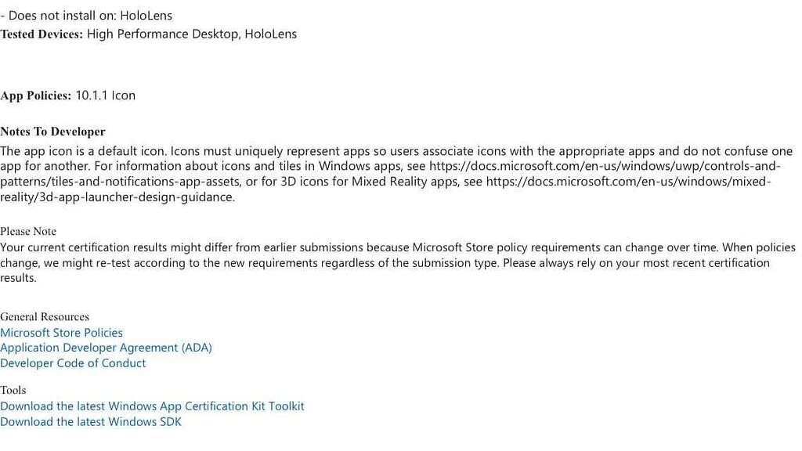Click the Tested Devices label
802x451 pixels.
click(x=42, y=34)
